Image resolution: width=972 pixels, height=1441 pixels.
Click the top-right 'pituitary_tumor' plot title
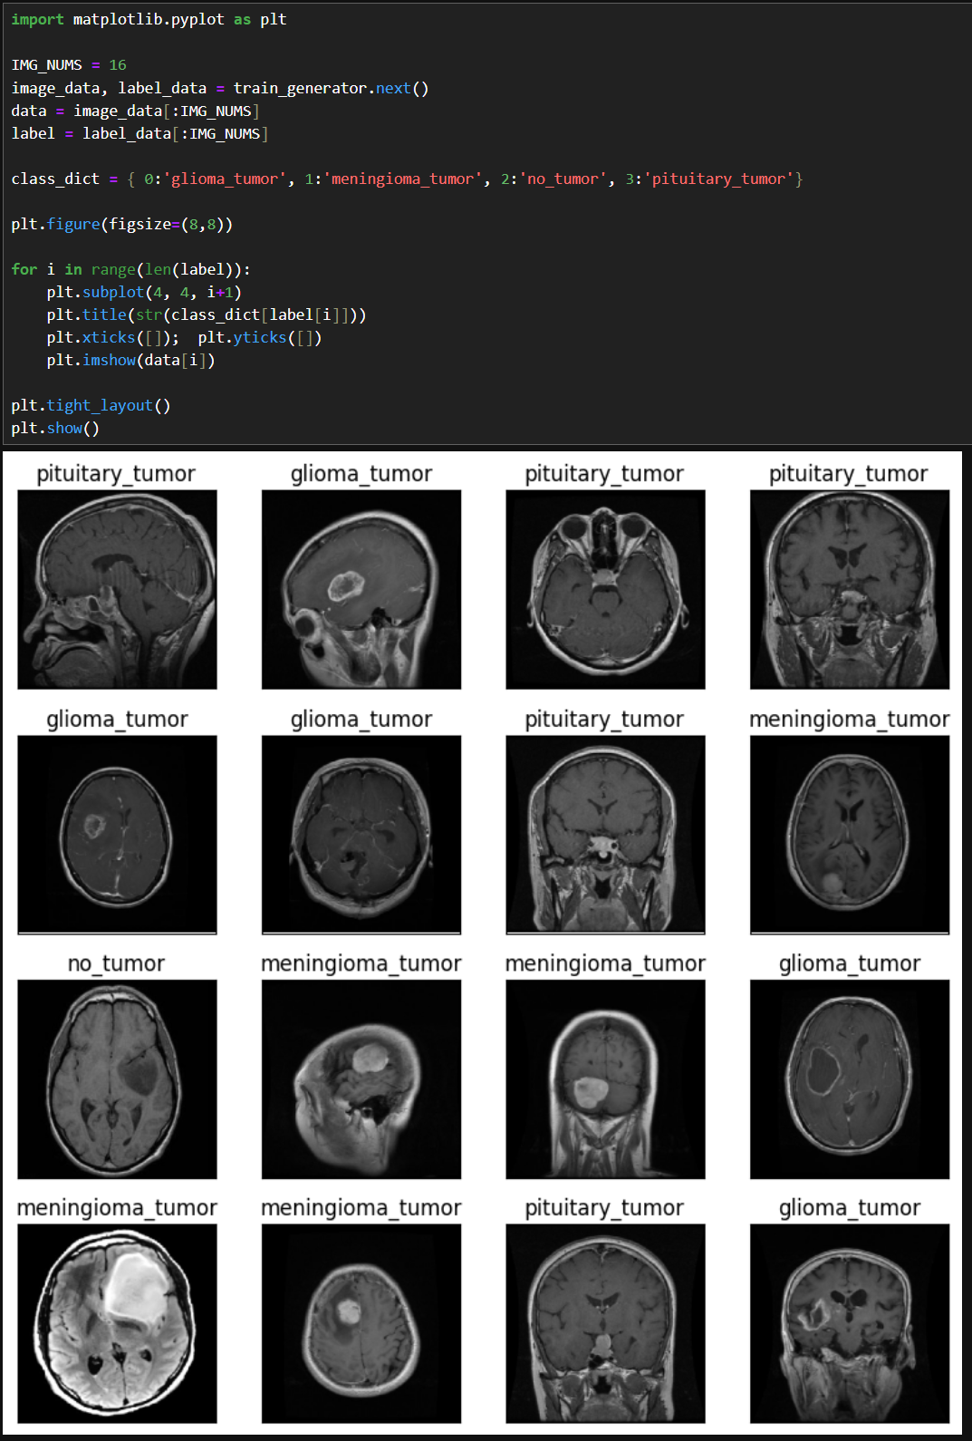click(x=849, y=474)
